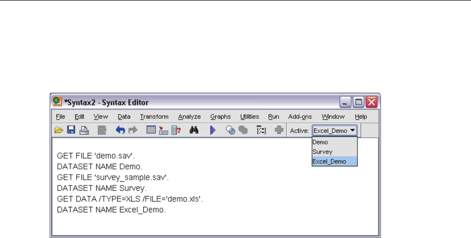This screenshot has width=471, height=238.
Task: Click the Use Sets circles icon
Action: click(x=231, y=130)
